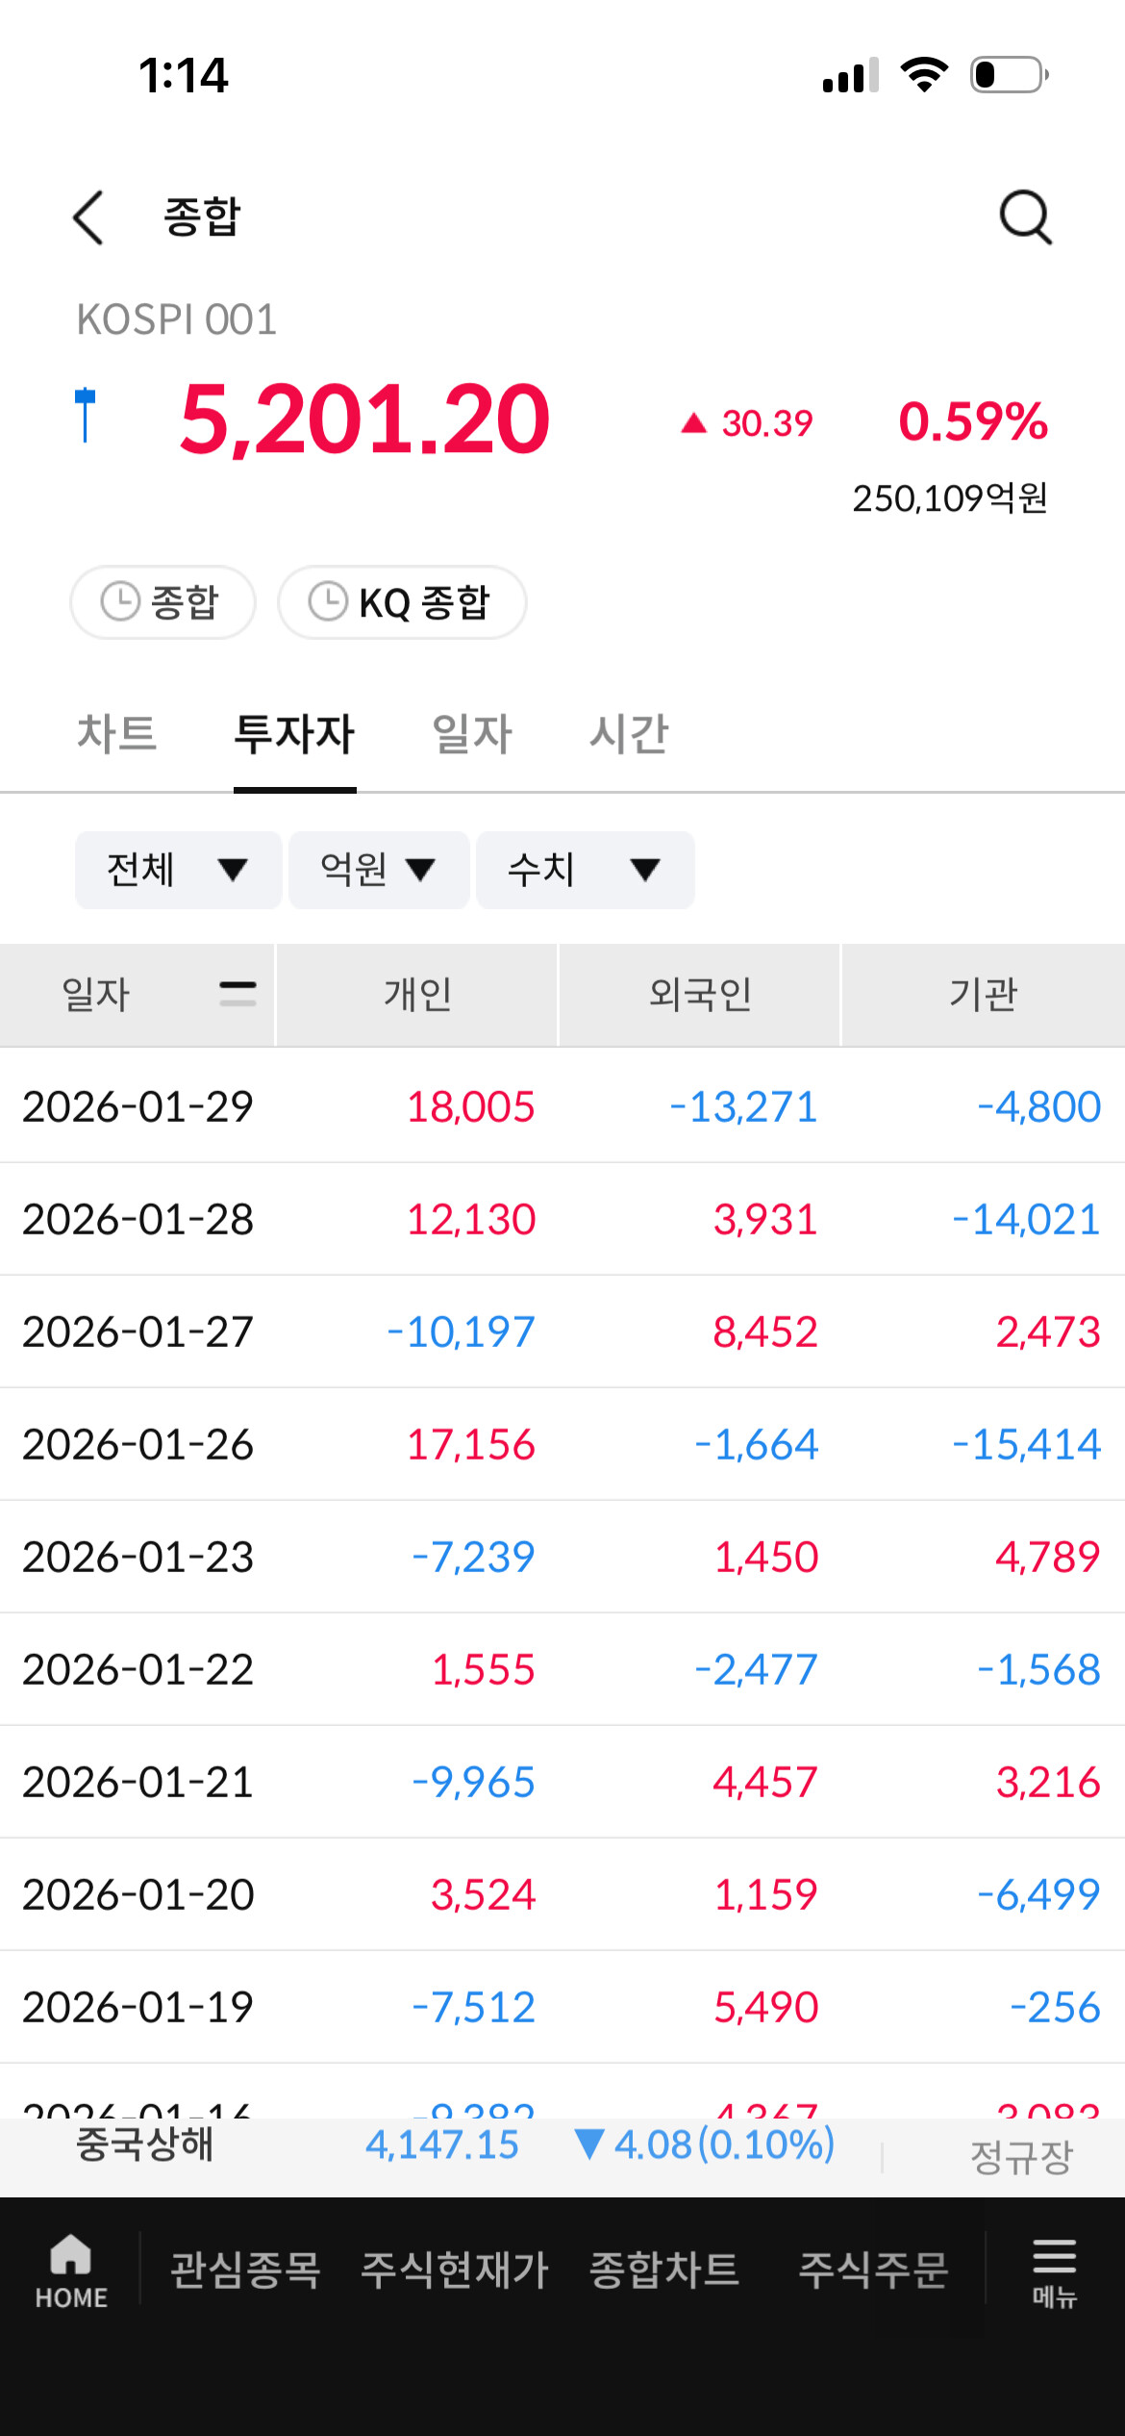This screenshot has height=2436, width=1125.
Task: Expand the 수치 dropdown
Action: pos(585,871)
